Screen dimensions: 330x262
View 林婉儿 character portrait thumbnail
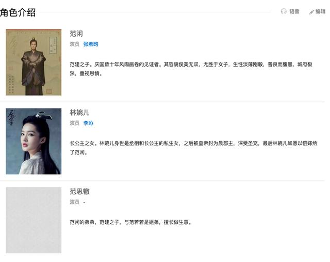coord(34,142)
